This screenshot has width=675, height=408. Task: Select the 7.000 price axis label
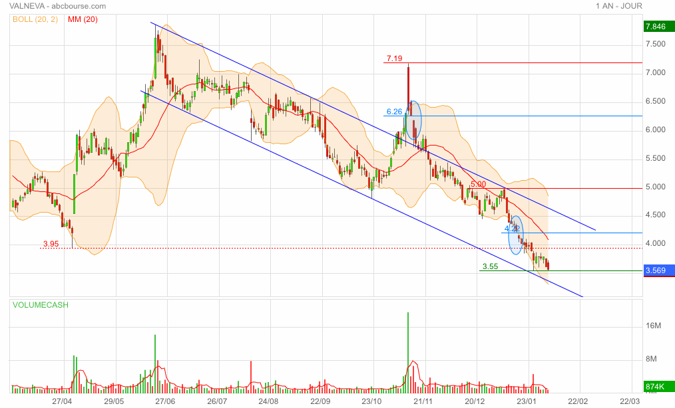tap(655, 72)
